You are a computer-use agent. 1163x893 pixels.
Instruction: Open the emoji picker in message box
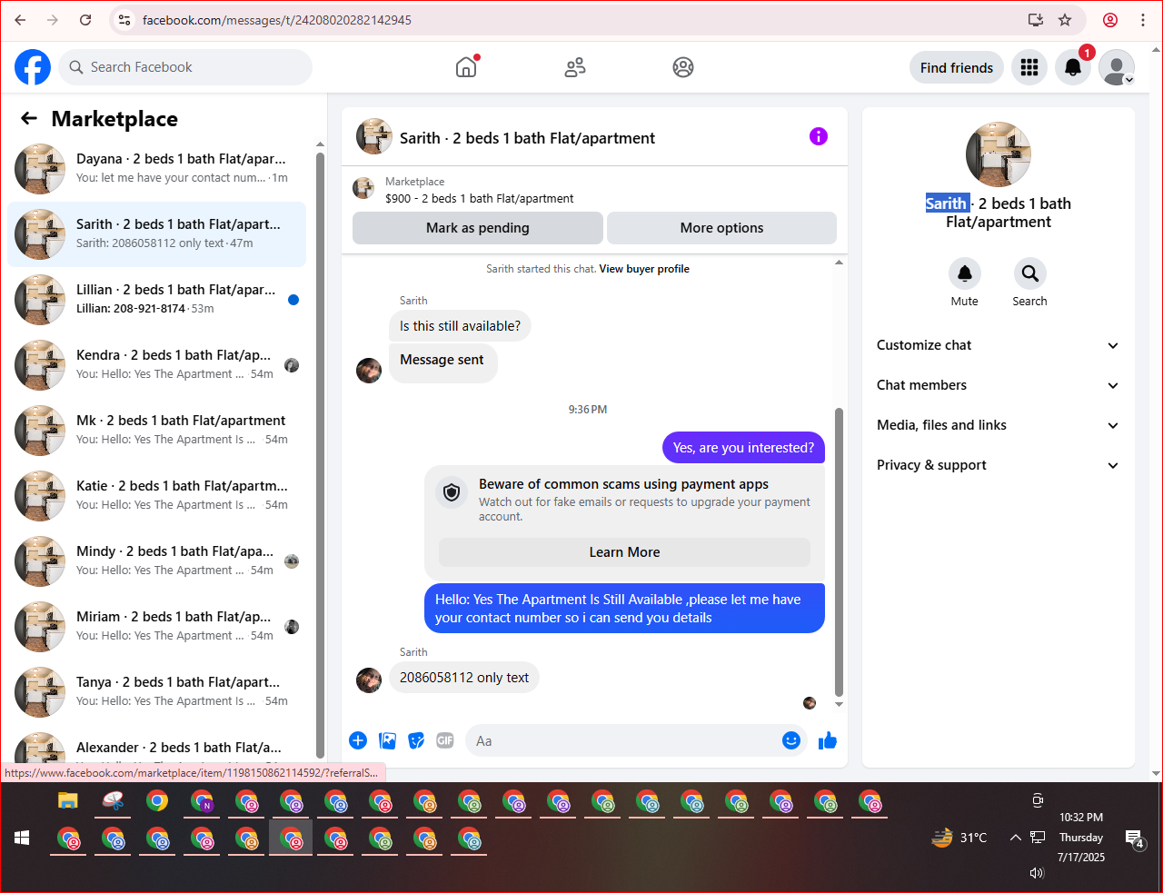[791, 740]
